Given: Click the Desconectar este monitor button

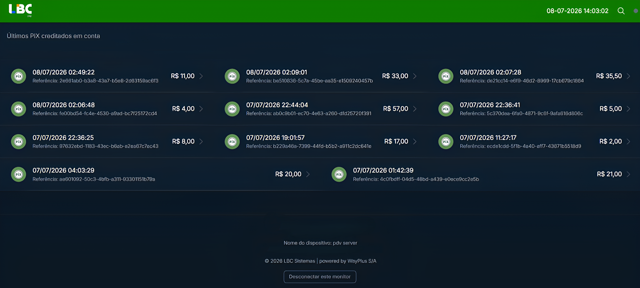Looking at the screenshot, I should [x=320, y=277].
